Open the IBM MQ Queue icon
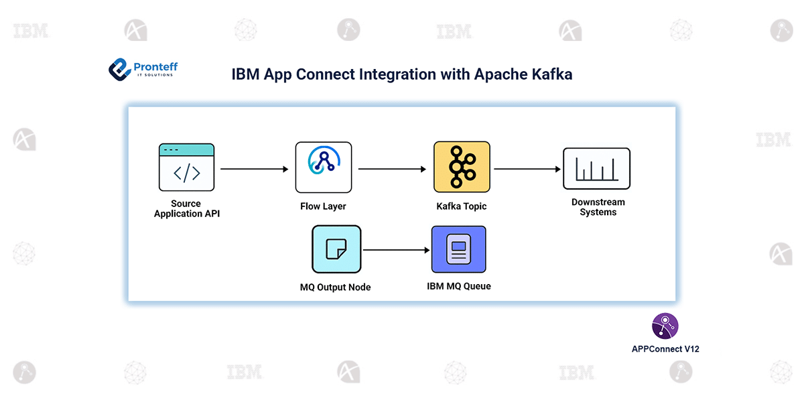Viewport: 804px width, 402px height. click(x=458, y=249)
